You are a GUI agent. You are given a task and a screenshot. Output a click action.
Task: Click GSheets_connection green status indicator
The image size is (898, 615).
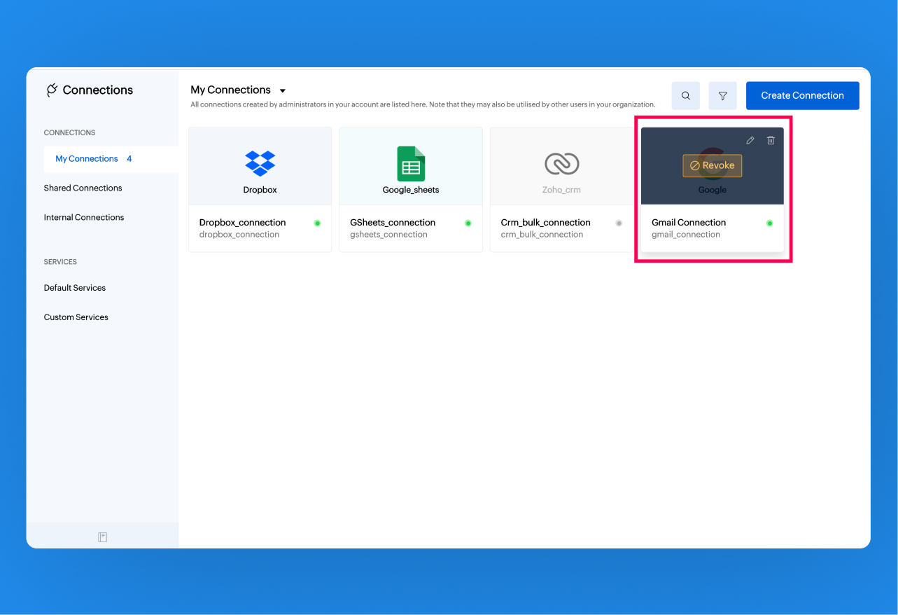[x=468, y=223]
